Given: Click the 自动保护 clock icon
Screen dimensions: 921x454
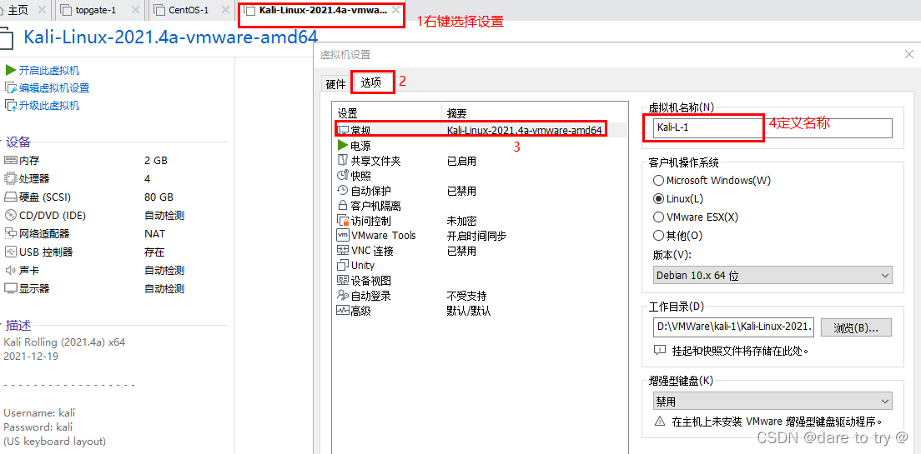Looking at the screenshot, I should pos(343,190).
